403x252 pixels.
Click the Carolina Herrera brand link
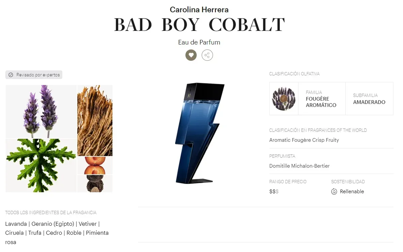199,10
